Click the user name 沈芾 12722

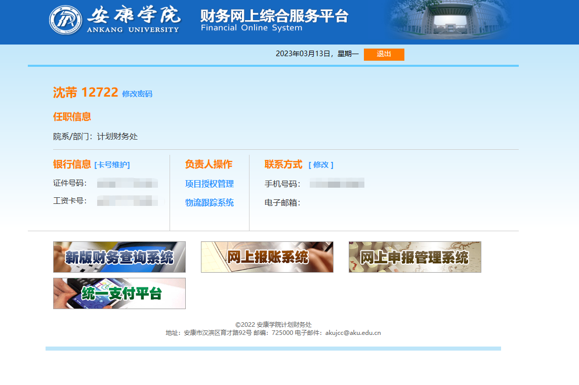pyautogui.click(x=86, y=93)
